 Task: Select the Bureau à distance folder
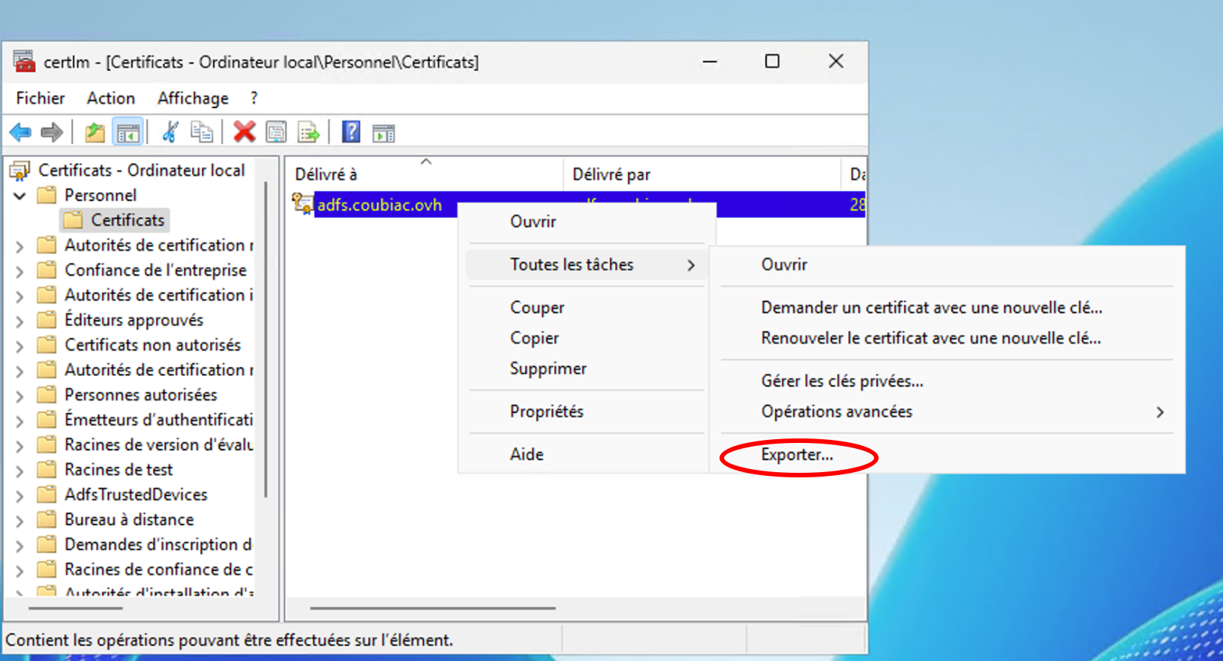tap(129, 520)
